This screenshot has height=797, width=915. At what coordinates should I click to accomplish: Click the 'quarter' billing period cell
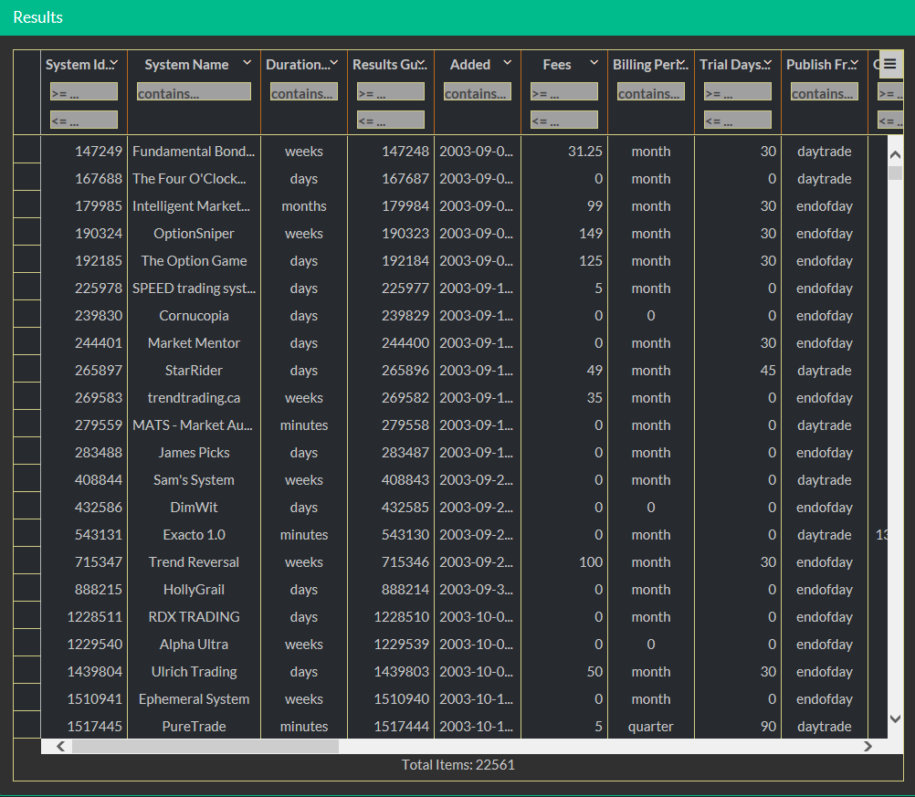(651, 727)
